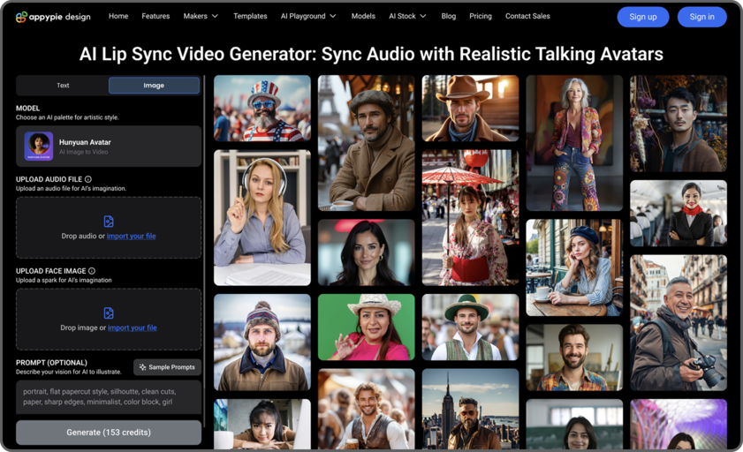This screenshot has height=452, width=743.
Task: Pick the cowboy hat man thumbnail
Action: pyautogui.click(x=470, y=109)
